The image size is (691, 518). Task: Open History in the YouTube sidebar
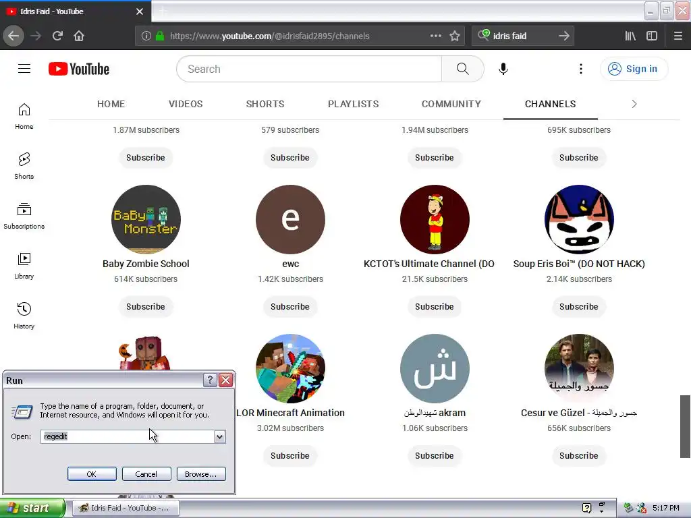click(x=24, y=316)
